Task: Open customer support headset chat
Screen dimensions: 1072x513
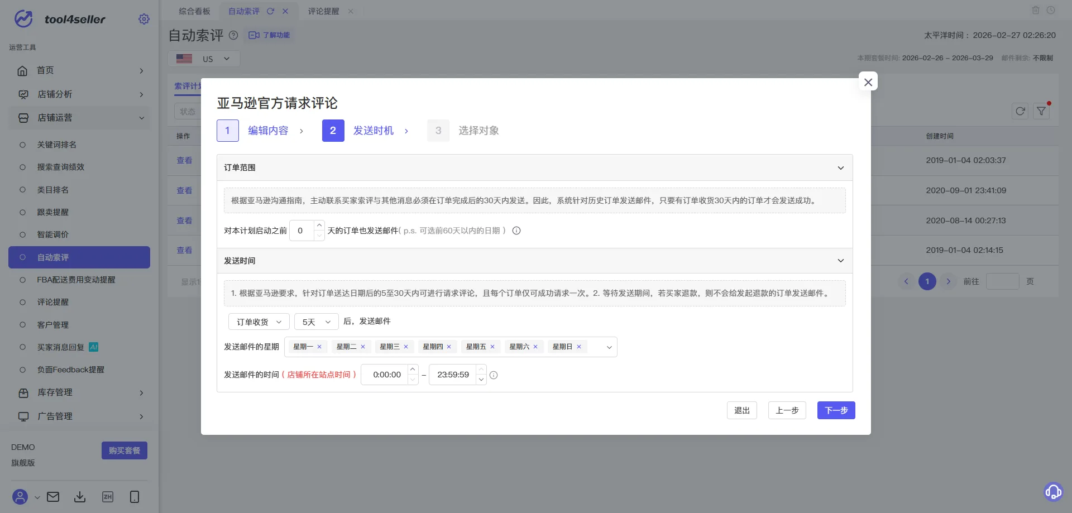Action: (x=1054, y=492)
